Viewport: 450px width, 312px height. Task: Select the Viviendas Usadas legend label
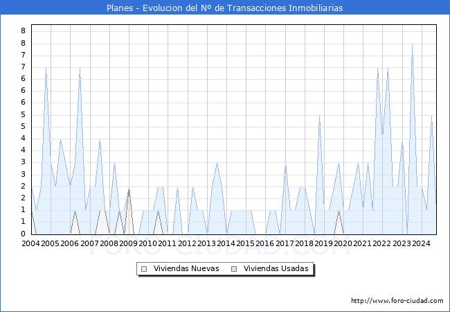276,268
